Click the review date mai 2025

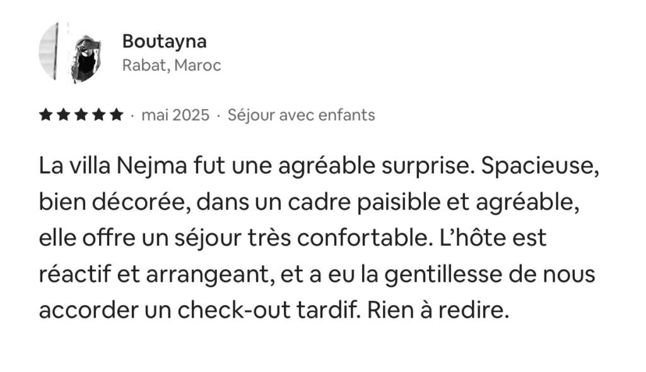(x=175, y=115)
